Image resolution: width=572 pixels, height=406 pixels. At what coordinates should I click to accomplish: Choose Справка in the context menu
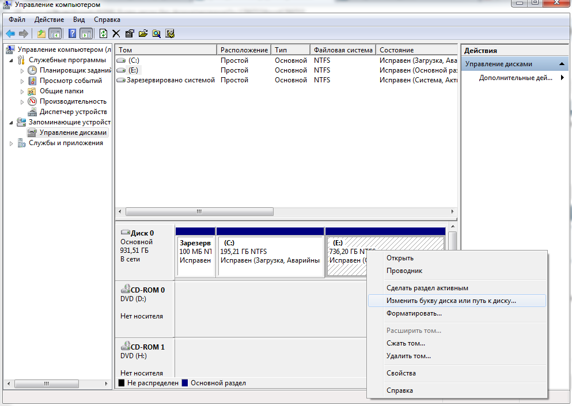(457, 390)
